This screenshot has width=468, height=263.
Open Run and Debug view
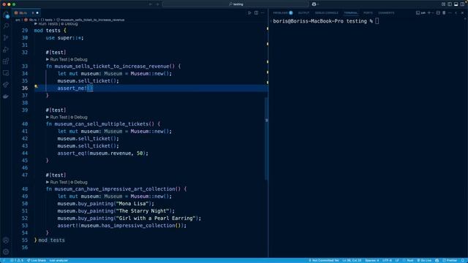click(6, 50)
